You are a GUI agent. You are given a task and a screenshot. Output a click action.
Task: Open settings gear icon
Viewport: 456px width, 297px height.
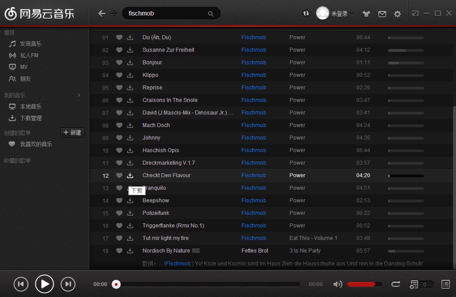(397, 14)
